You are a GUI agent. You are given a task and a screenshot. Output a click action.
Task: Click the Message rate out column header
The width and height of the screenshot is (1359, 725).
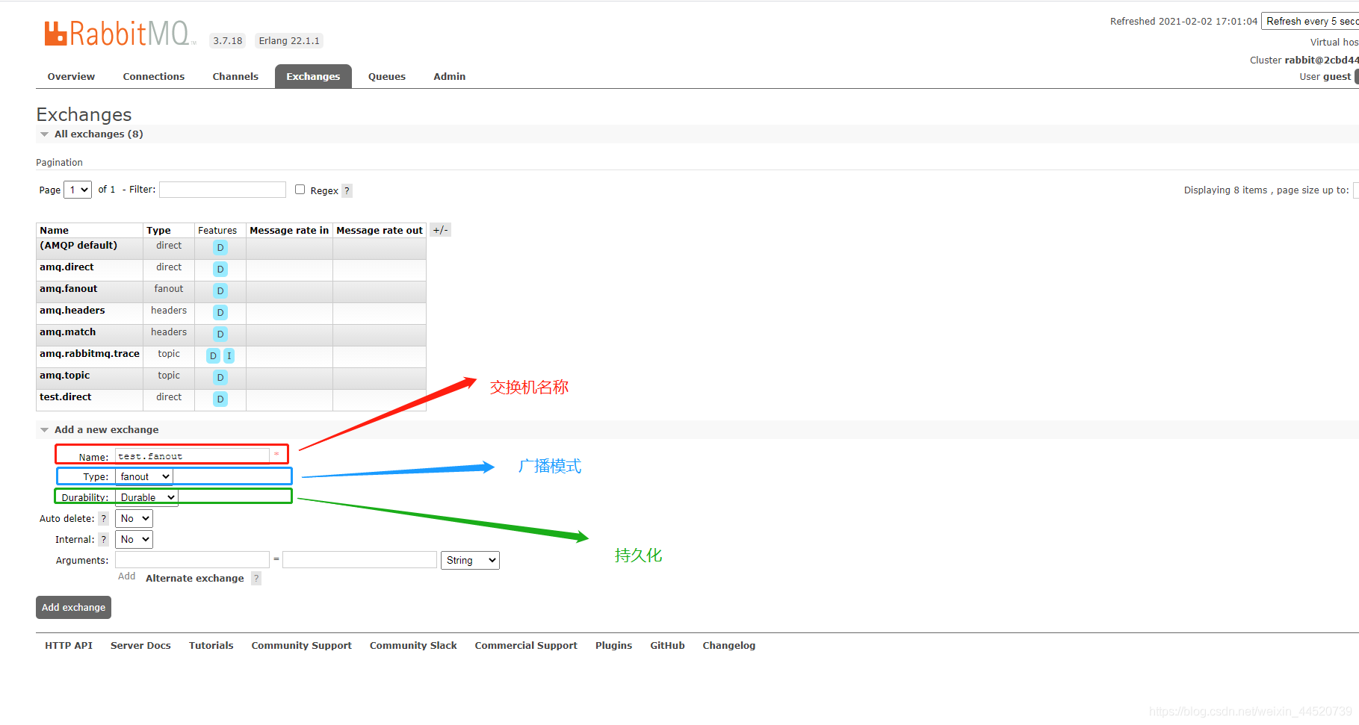[380, 231]
